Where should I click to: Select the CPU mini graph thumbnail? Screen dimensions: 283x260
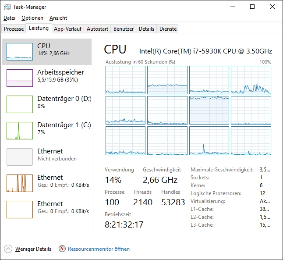(20, 52)
